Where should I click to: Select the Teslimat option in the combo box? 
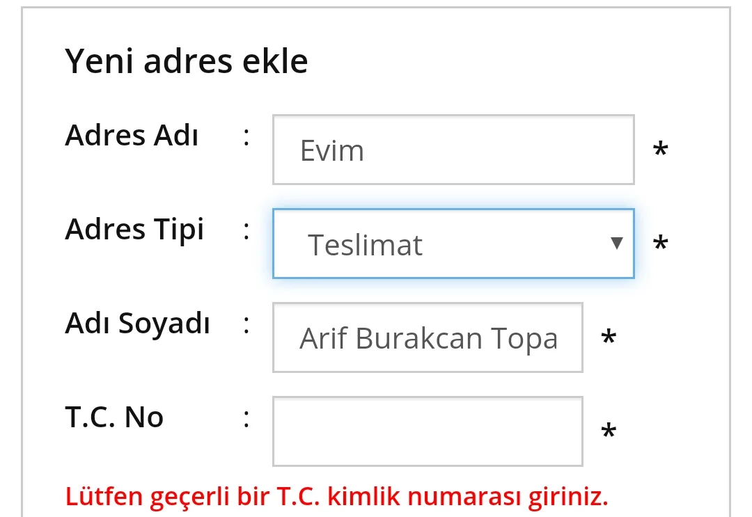(367, 244)
